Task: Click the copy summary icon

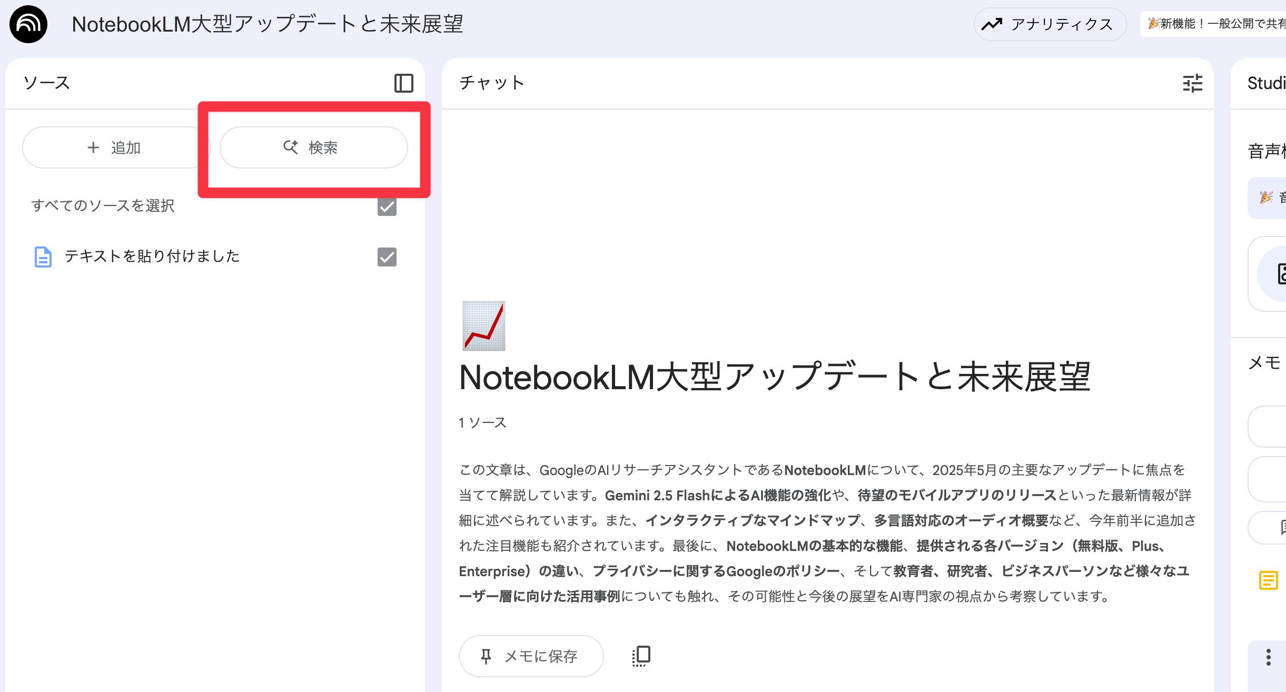Action: coord(641,656)
